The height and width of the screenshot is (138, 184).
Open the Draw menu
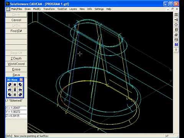pyautogui.click(x=28, y=9)
